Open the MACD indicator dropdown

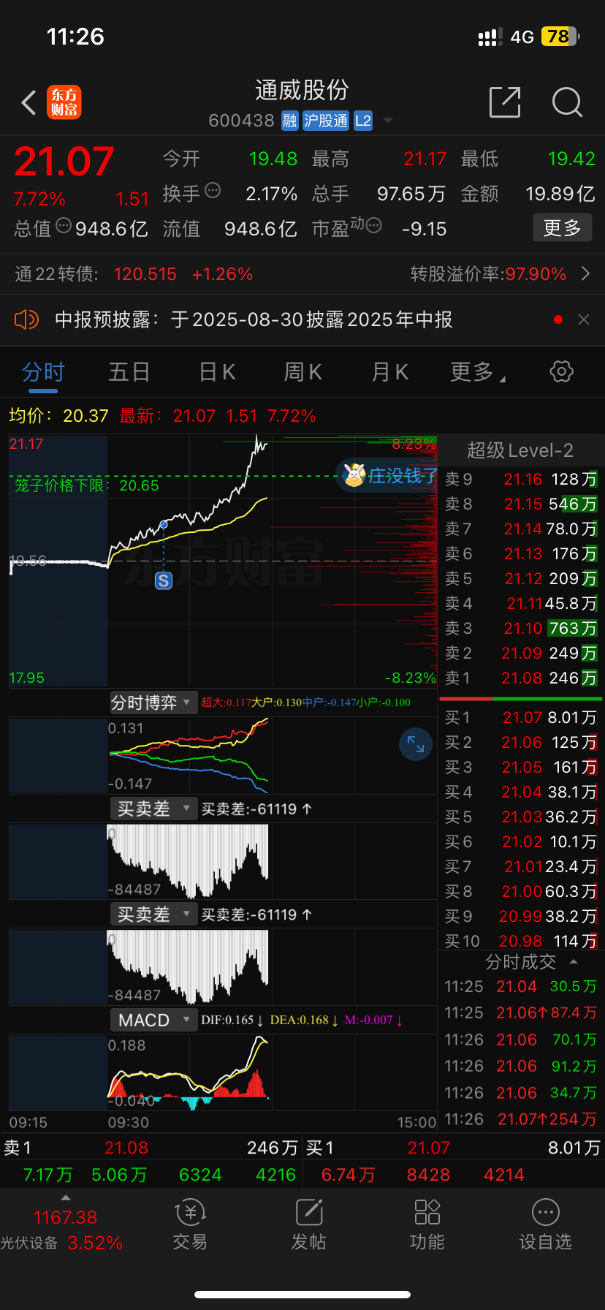[x=153, y=1020]
